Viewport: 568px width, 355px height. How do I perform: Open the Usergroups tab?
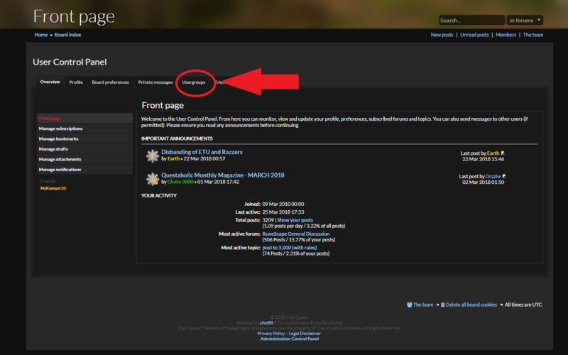[x=194, y=82]
